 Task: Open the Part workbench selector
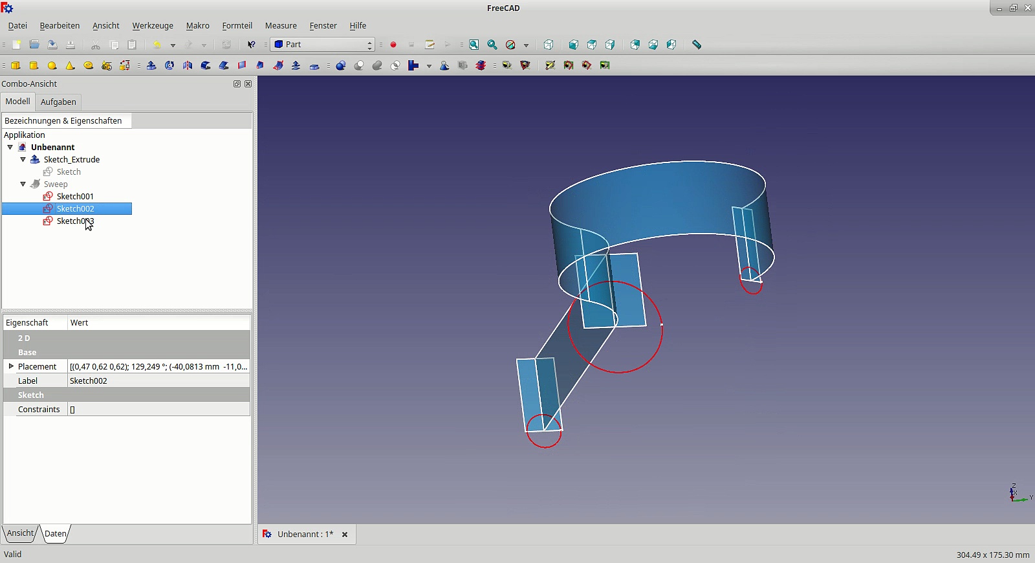(323, 45)
